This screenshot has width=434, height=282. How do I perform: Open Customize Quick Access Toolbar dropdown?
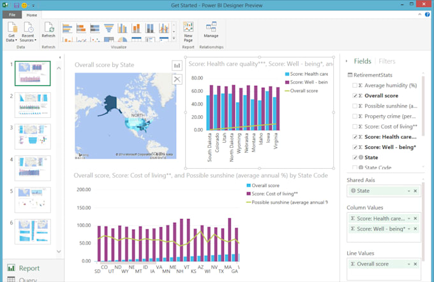point(33,6)
